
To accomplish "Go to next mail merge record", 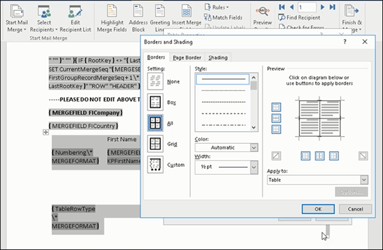I will click(322, 7).
